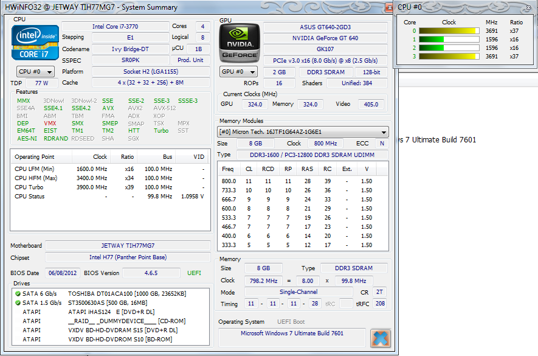Open the GPU #0 selector dropdown

tap(238, 72)
